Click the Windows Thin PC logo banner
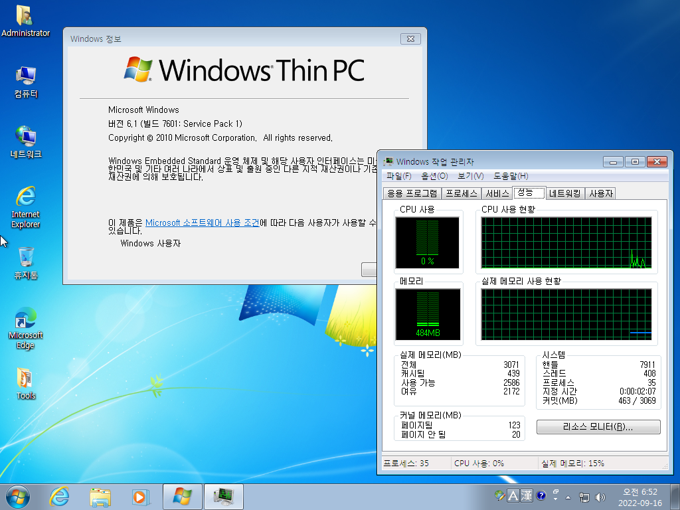The width and height of the screenshot is (680, 510). [244, 70]
